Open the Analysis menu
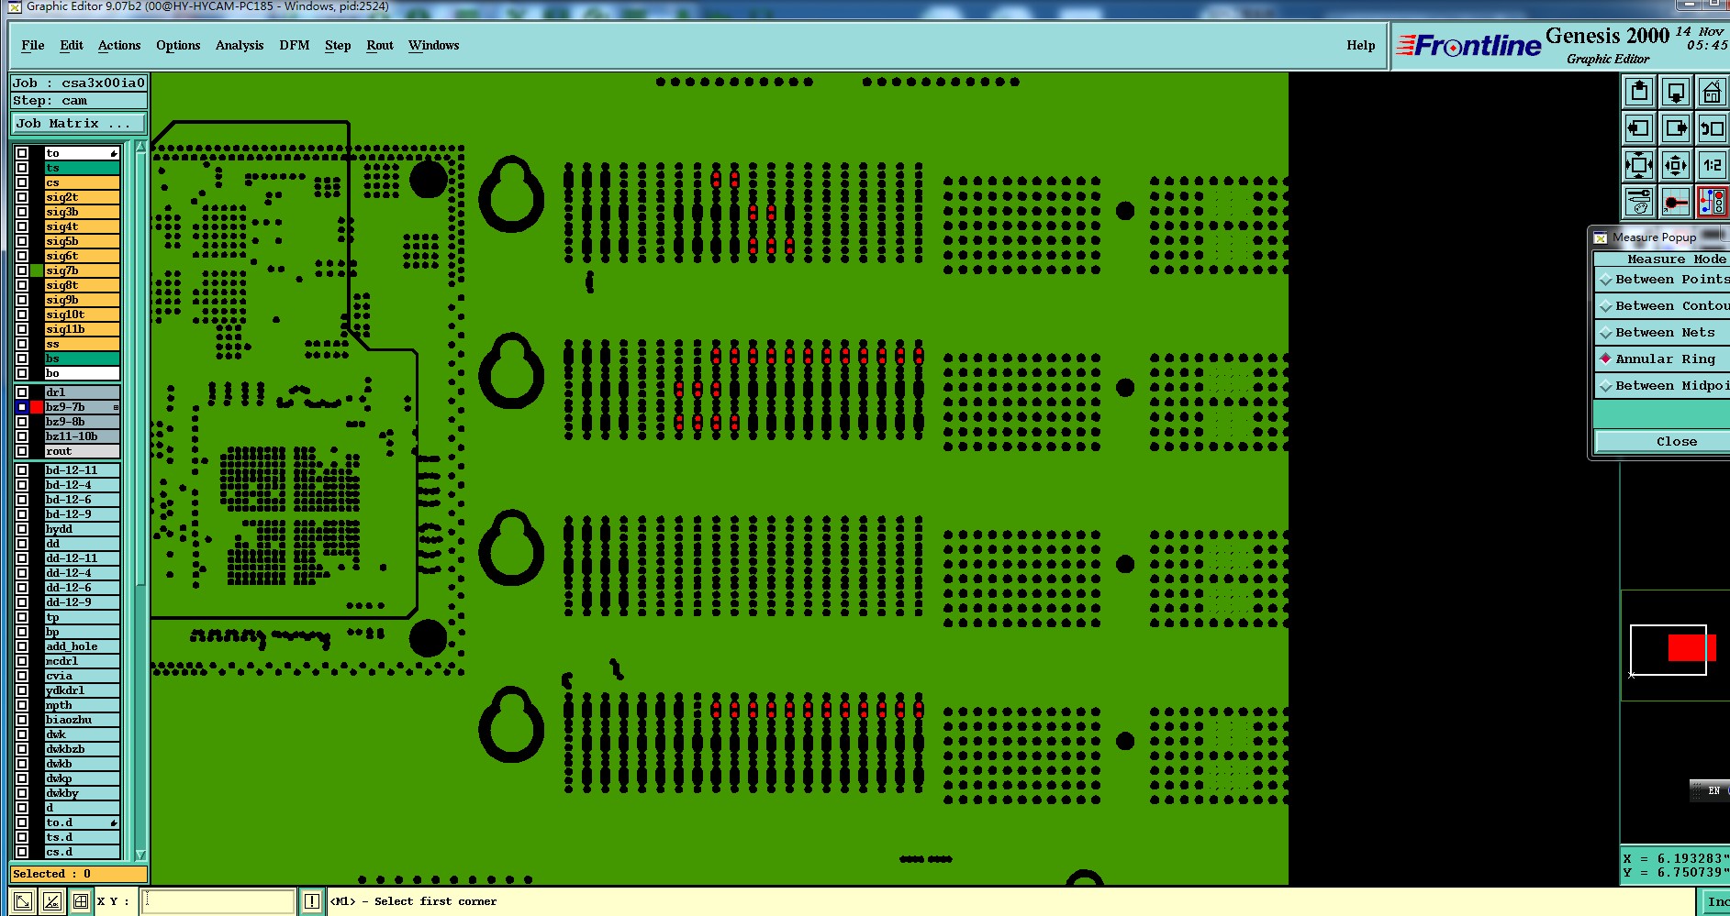Image resolution: width=1730 pixels, height=916 pixels. [240, 45]
